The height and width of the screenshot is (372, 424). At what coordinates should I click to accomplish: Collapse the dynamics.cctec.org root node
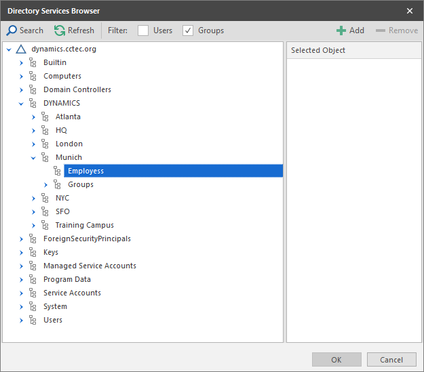9,49
